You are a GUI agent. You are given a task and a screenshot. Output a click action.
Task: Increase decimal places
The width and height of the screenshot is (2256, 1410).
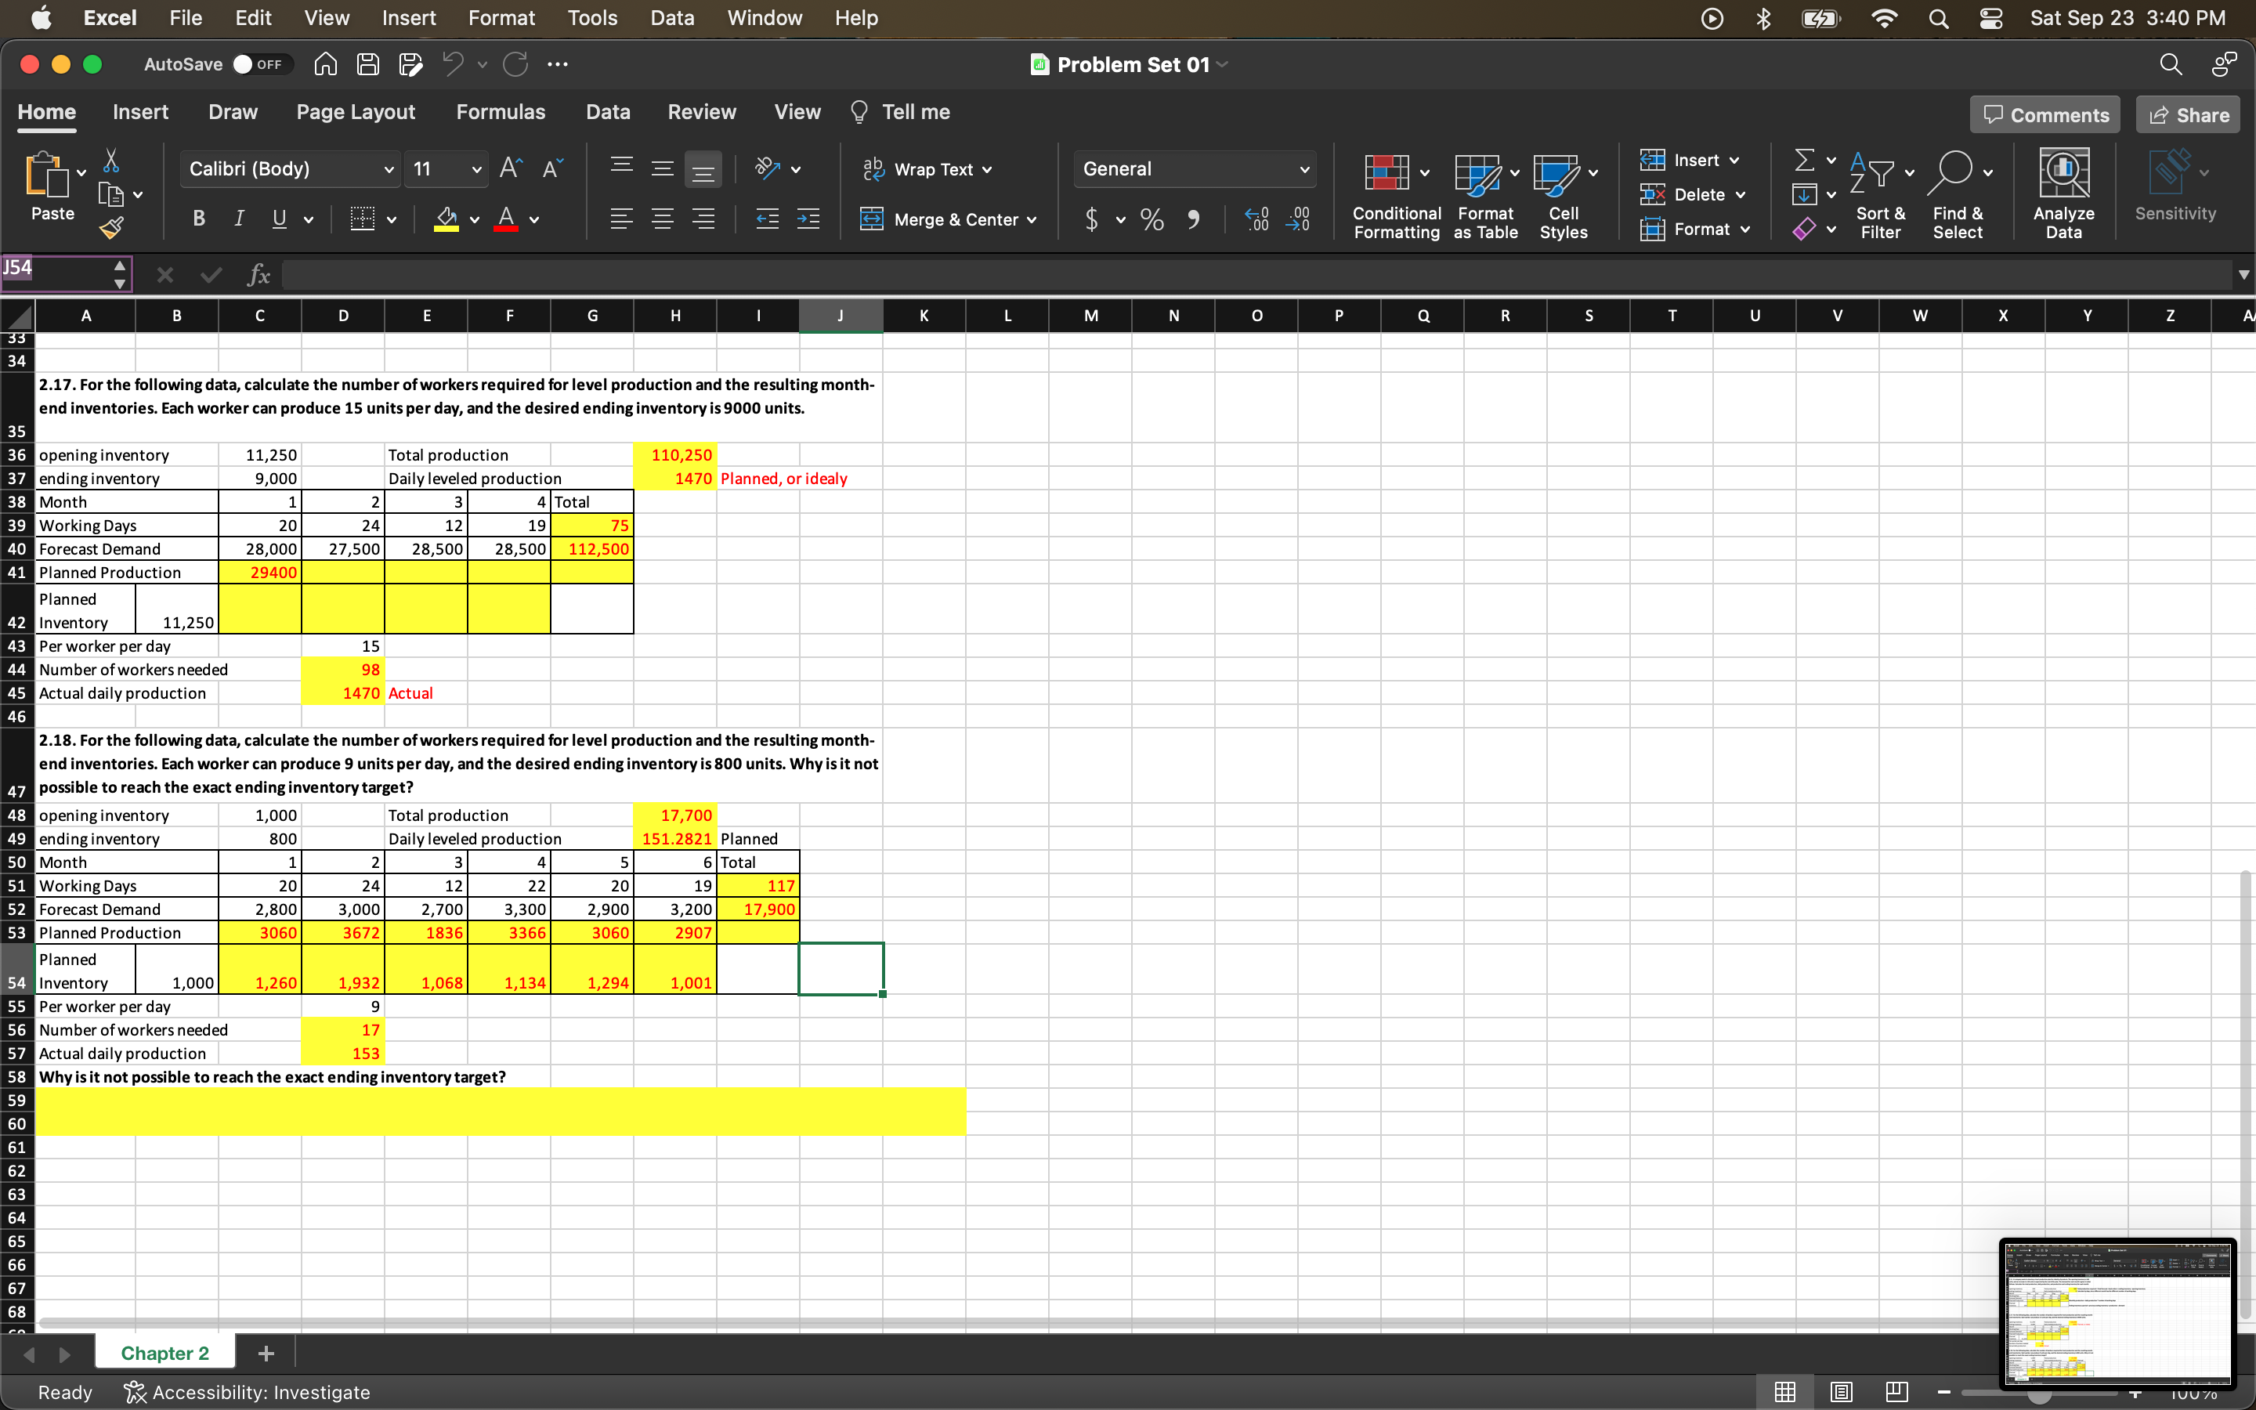click(x=1256, y=219)
